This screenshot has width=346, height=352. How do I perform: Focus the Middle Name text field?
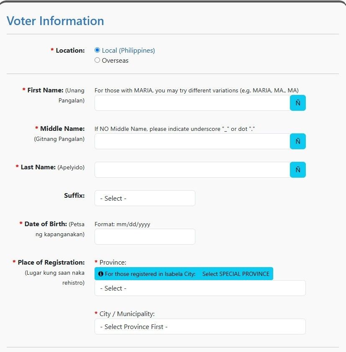point(192,141)
